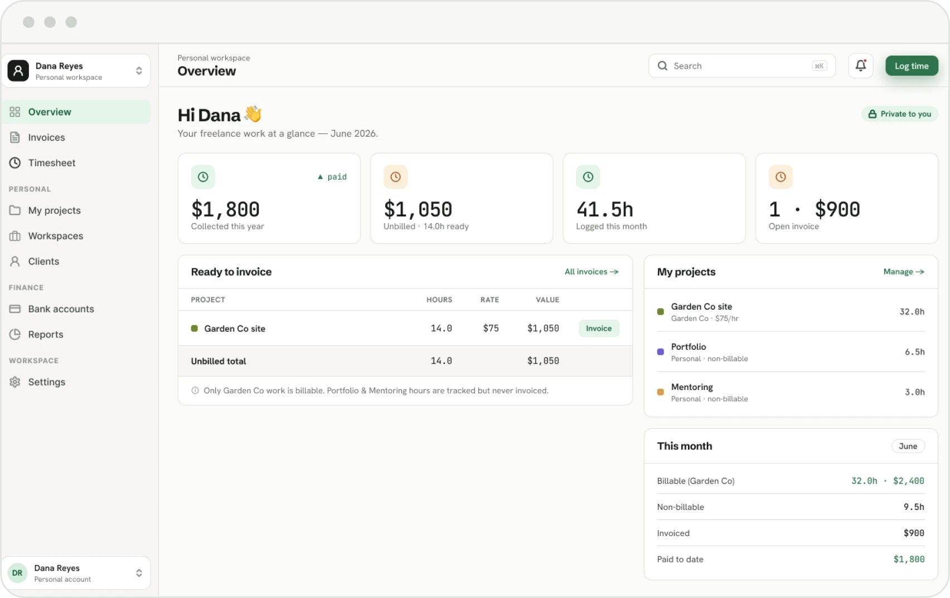Image resolution: width=950 pixels, height=598 pixels.
Task: Go to Reports under Finance
Action: click(x=76, y=334)
